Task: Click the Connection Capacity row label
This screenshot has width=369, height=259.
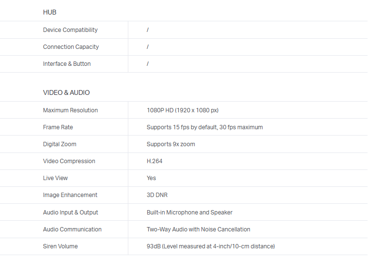Action: pyautogui.click(x=71, y=47)
